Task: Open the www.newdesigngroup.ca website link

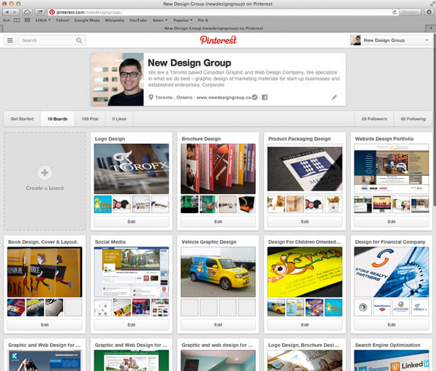Action: click(223, 98)
